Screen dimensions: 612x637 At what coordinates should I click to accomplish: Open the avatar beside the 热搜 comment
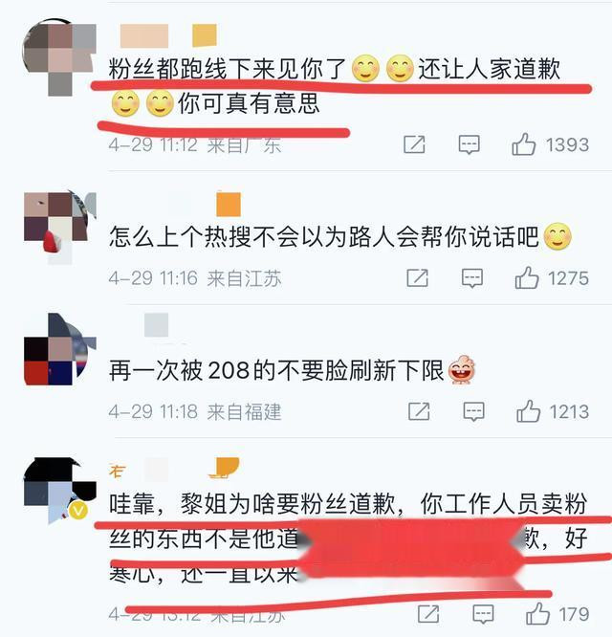click(60, 229)
